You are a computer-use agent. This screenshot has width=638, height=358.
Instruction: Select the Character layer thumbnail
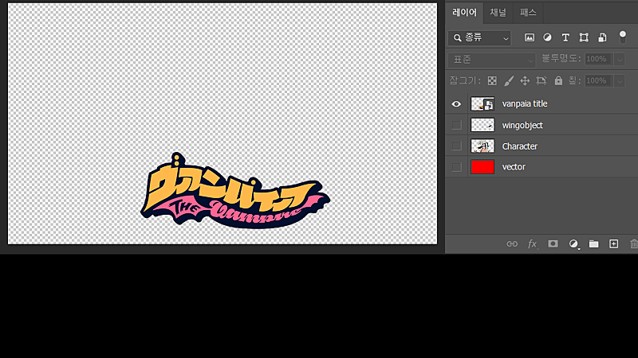(x=482, y=146)
